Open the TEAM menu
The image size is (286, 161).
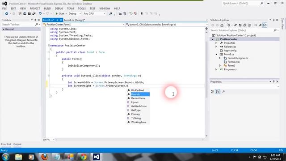70,8
